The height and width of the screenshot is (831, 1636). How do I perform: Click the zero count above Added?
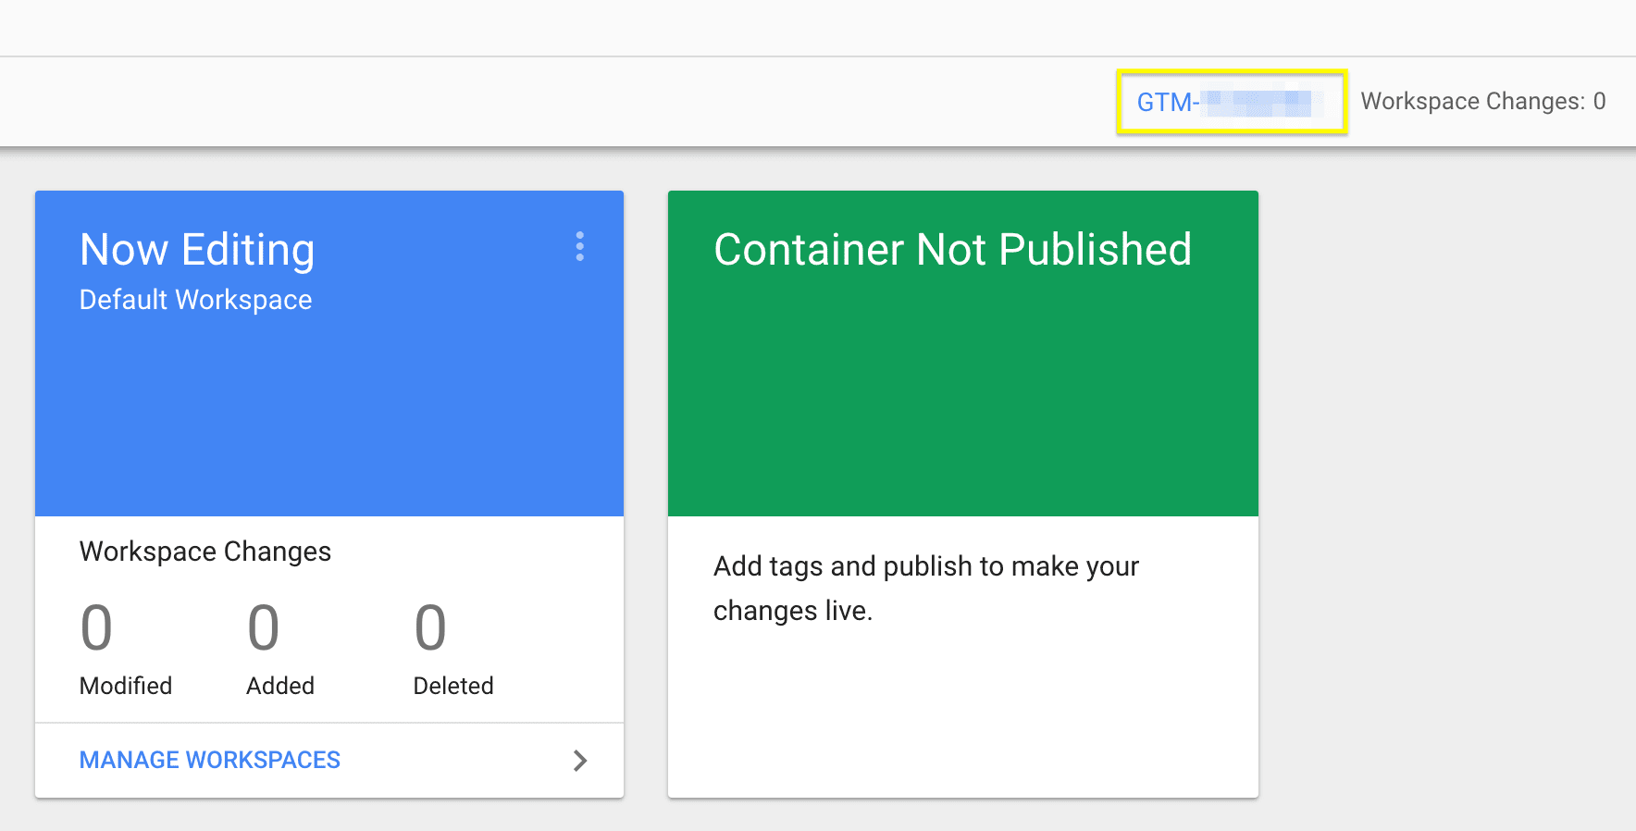click(x=263, y=627)
